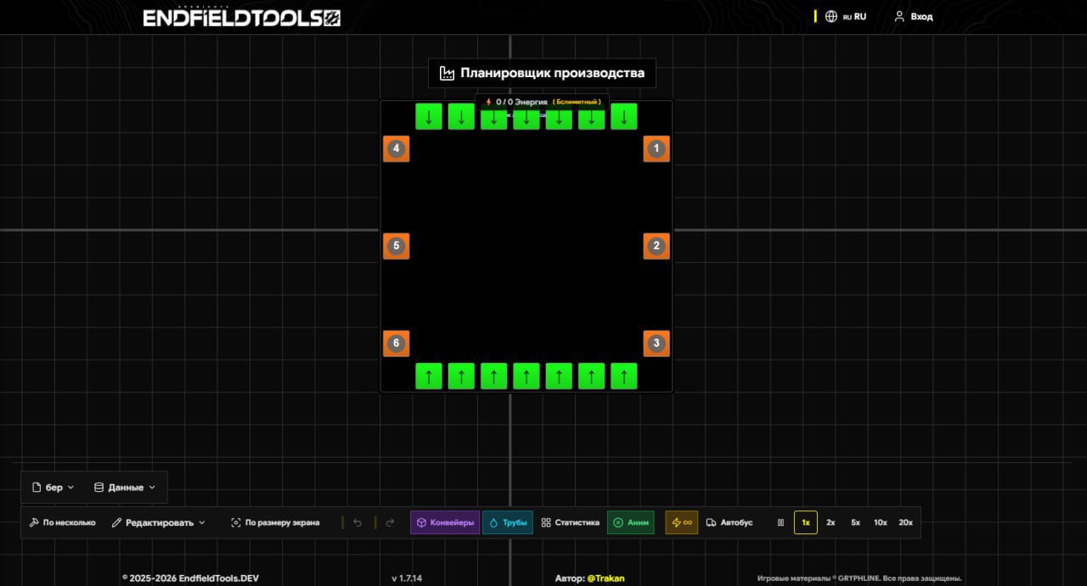Image resolution: width=1087 pixels, height=586 pixels.
Task: Toggle the unlimited energy lightning button
Action: click(681, 522)
